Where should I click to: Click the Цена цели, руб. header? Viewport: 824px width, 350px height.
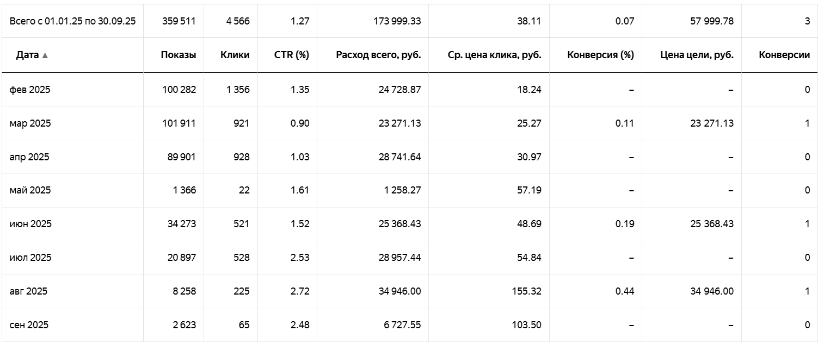697,55
